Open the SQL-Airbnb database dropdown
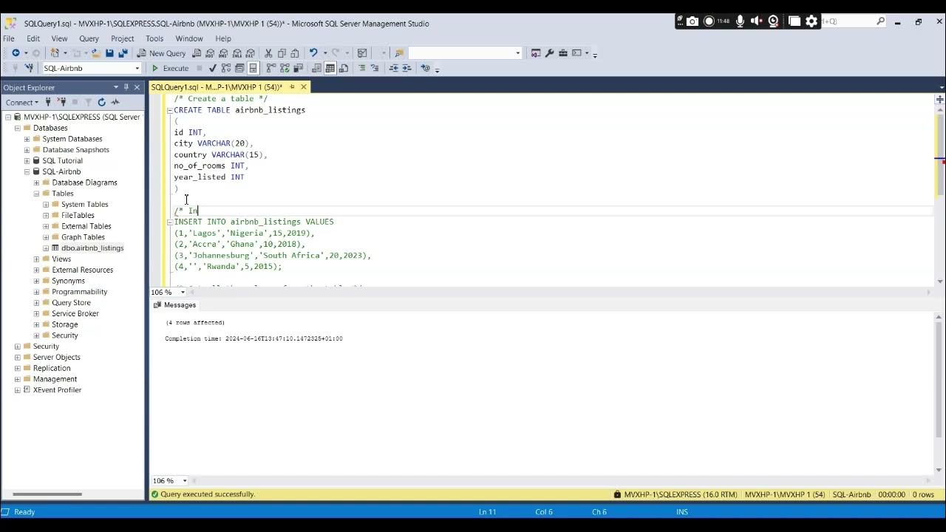The width and height of the screenshot is (946, 532). (x=137, y=68)
